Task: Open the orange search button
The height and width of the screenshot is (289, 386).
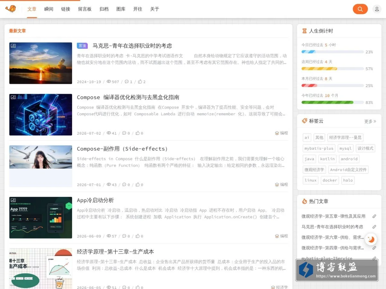Action: pos(360,9)
